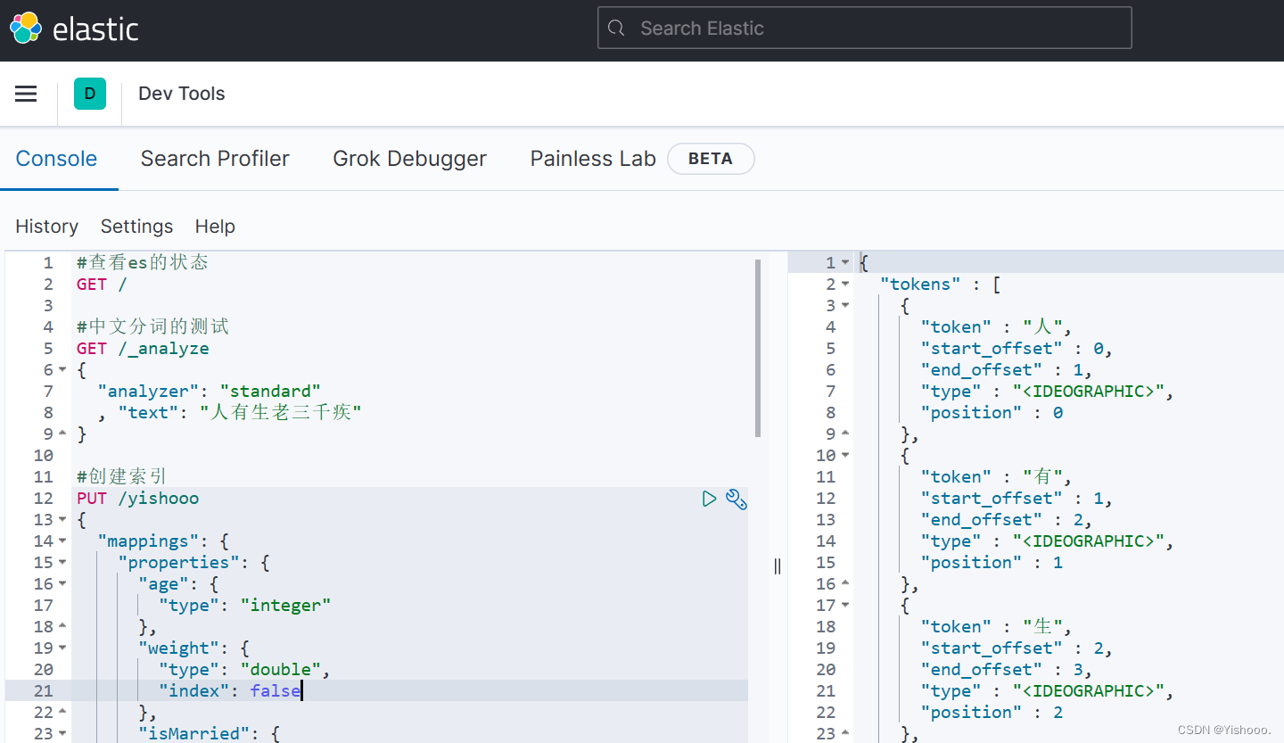This screenshot has height=743, width=1284.
Task: Click the 'GET /' request line
Action: tap(102, 285)
